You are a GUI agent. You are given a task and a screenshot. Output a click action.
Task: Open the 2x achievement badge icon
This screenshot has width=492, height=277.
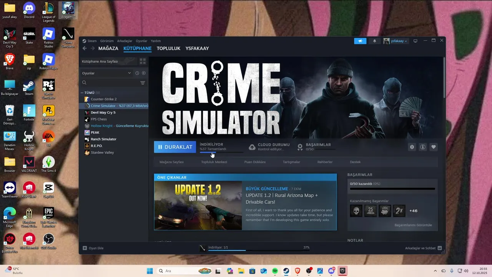point(399,210)
